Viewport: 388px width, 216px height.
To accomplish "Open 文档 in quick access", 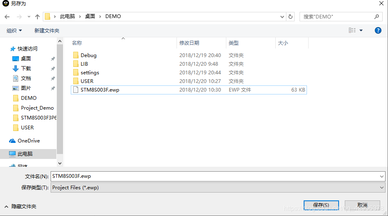I will pos(26,78).
